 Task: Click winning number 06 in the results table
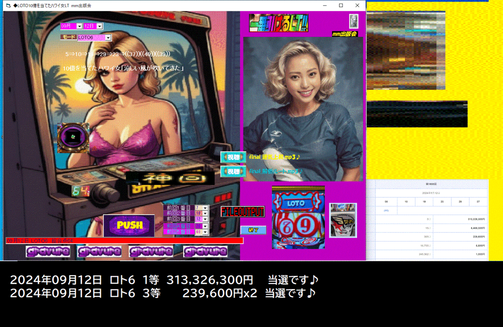click(386, 202)
